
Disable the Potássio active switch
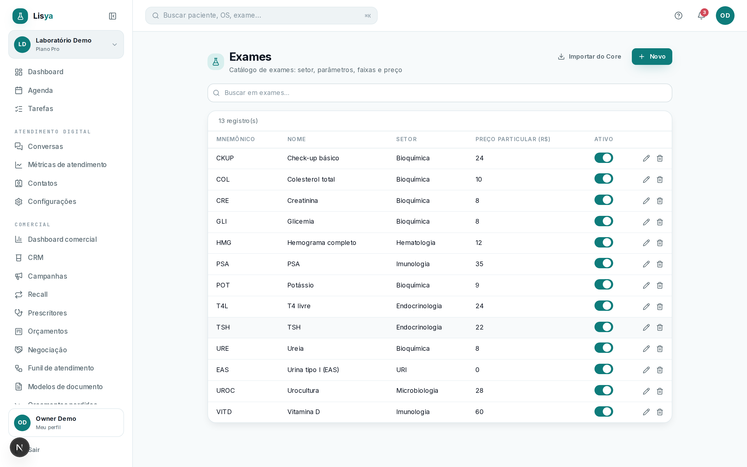tap(604, 285)
